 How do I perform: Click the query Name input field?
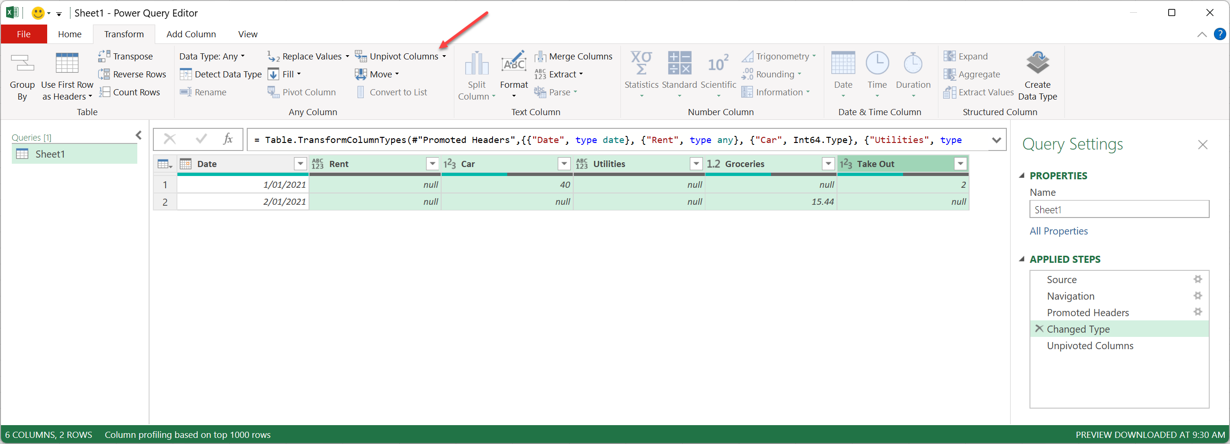coord(1119,209)
